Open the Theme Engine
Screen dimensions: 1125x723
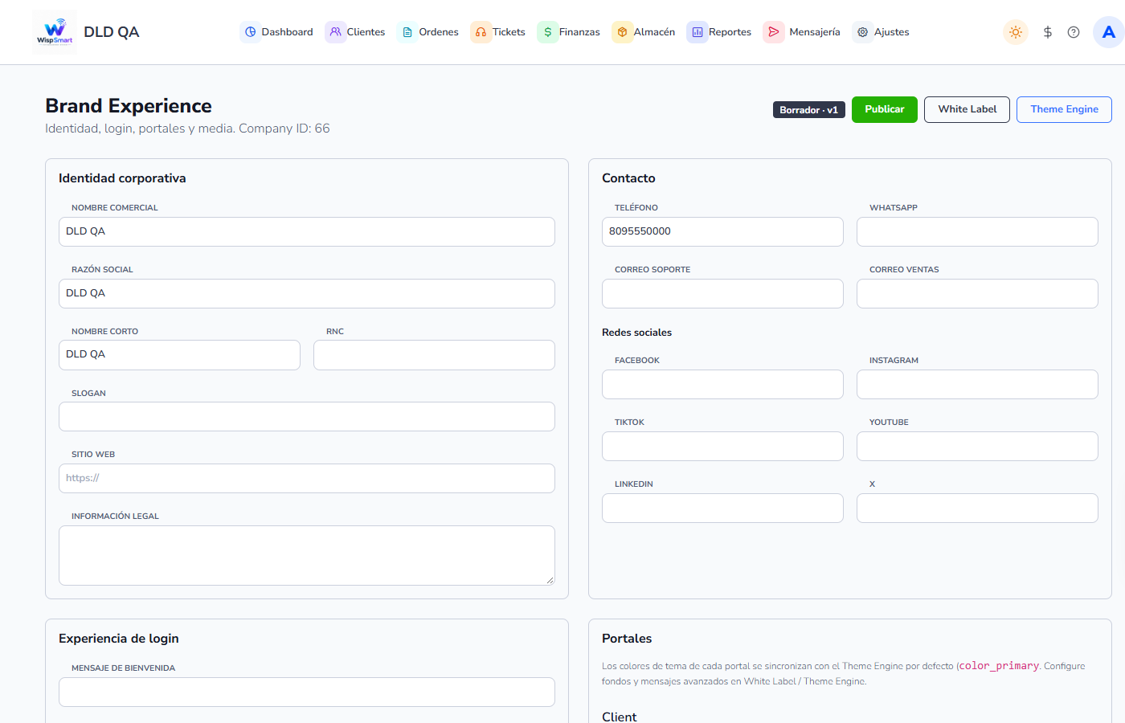point(1065,109)
